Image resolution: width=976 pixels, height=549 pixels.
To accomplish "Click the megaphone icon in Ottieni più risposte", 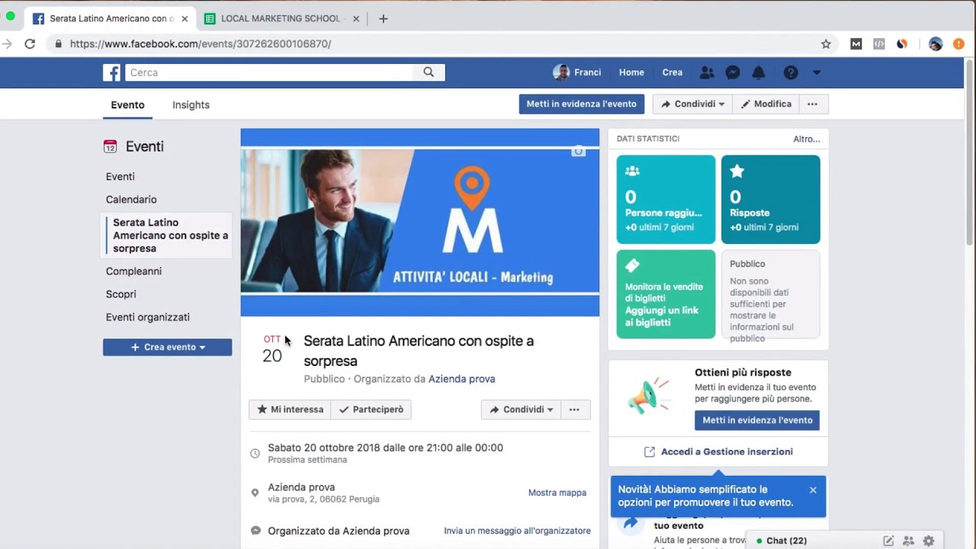I will (x=648, y=395).
